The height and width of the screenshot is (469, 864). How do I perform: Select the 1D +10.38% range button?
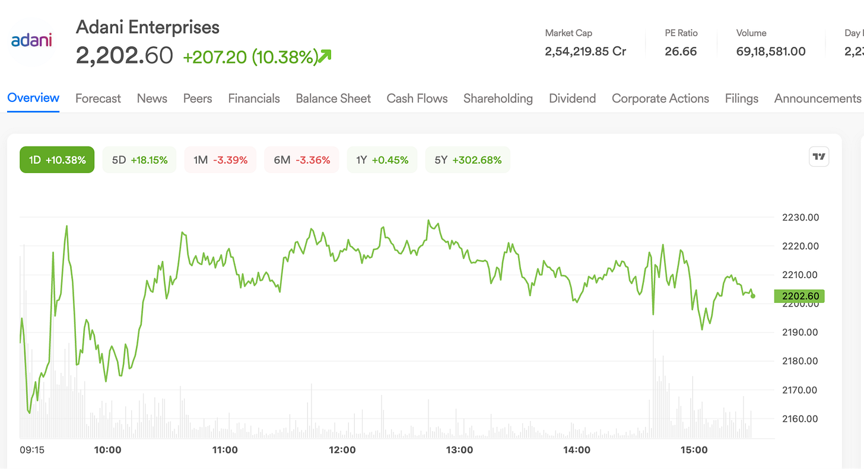tap(57, 160)
